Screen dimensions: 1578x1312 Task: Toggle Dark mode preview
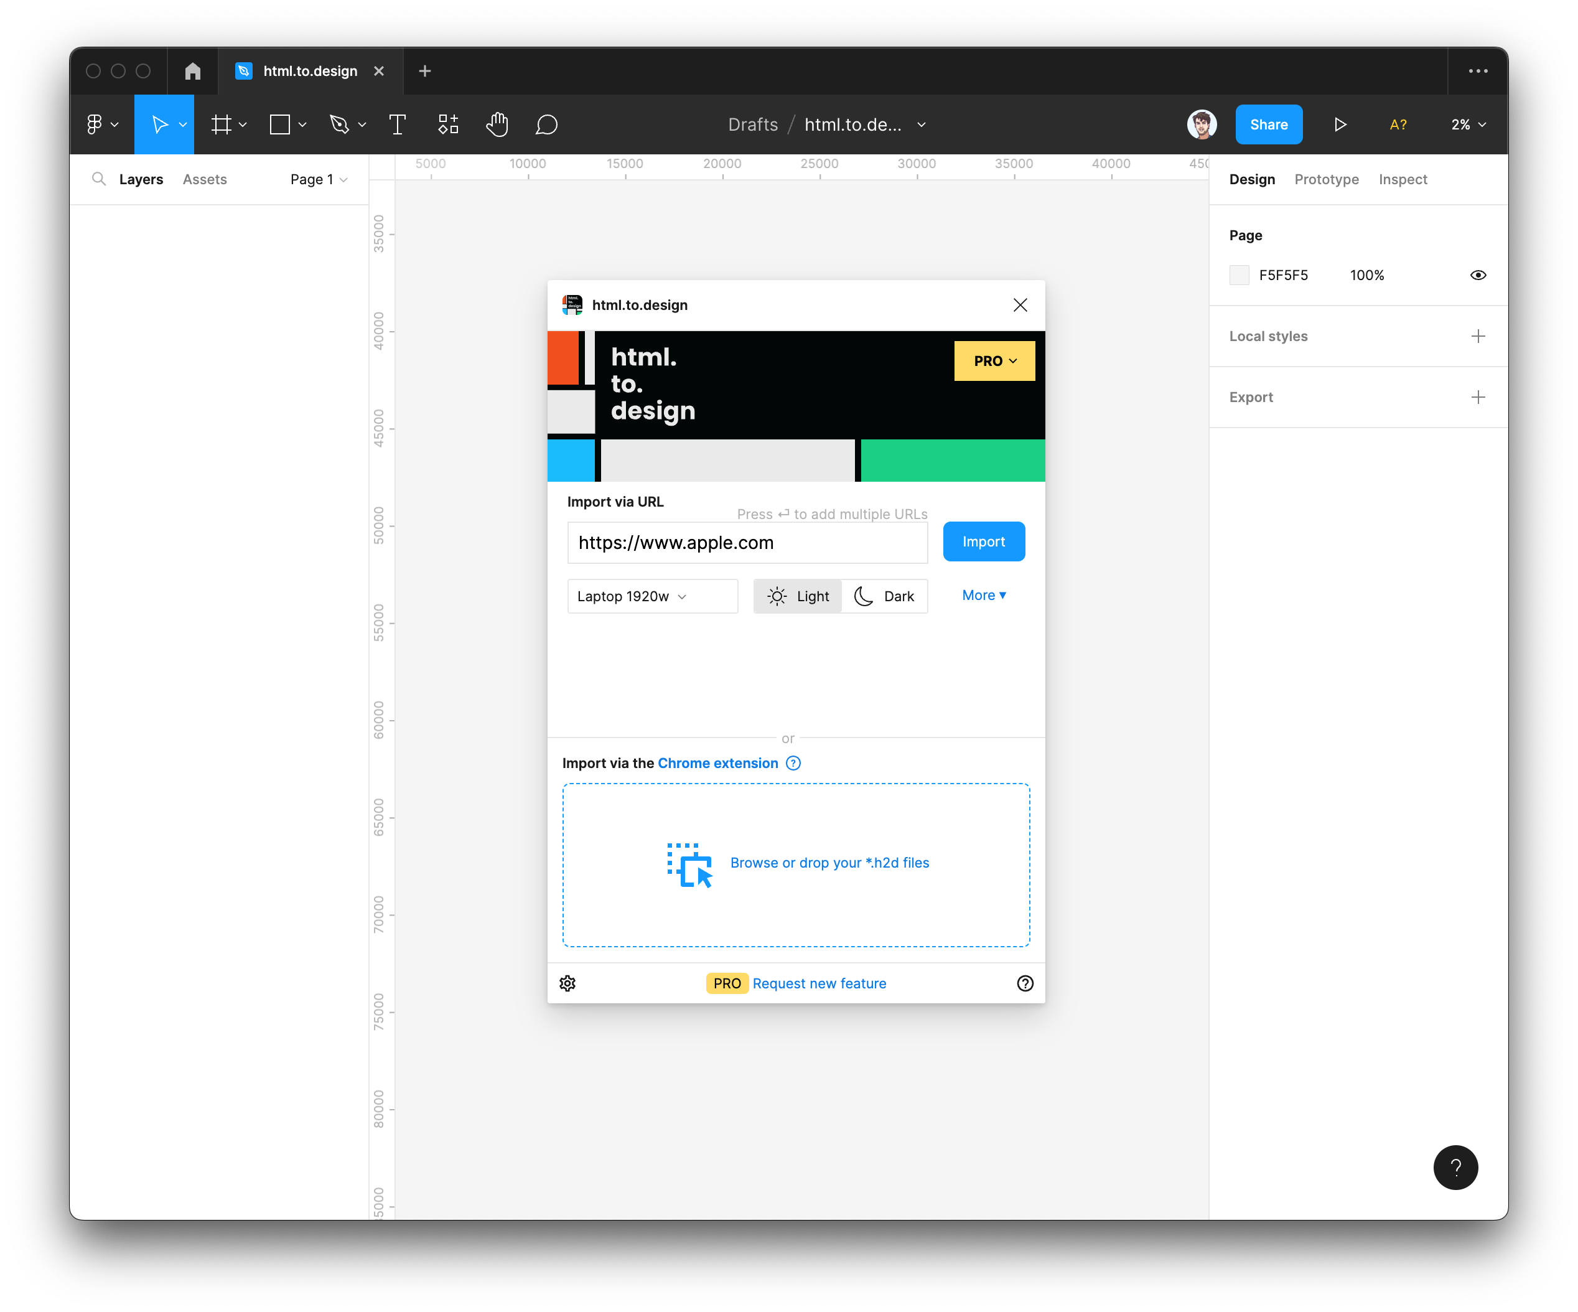tap(885, 595)
